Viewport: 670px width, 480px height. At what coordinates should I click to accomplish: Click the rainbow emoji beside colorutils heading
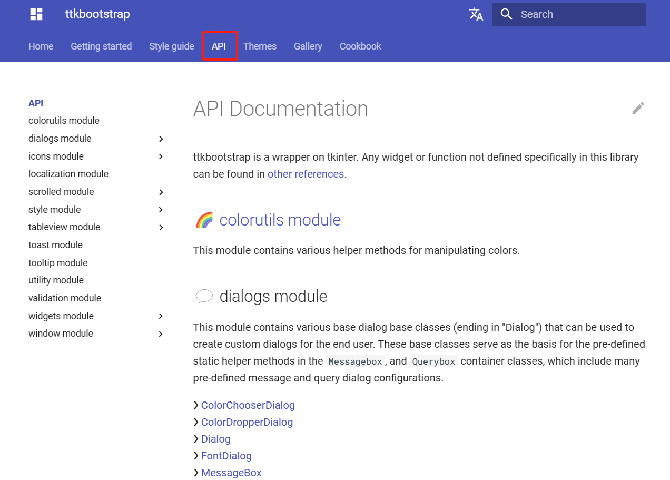[x=204, y=220]
